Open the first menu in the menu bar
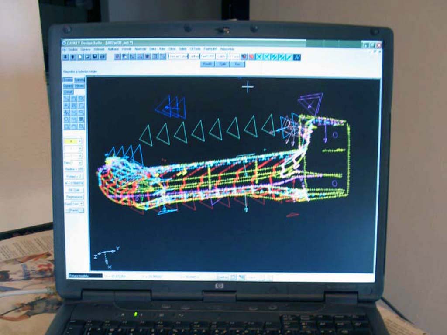This screenshot has width=447, height=335. [x=64, y=49]
